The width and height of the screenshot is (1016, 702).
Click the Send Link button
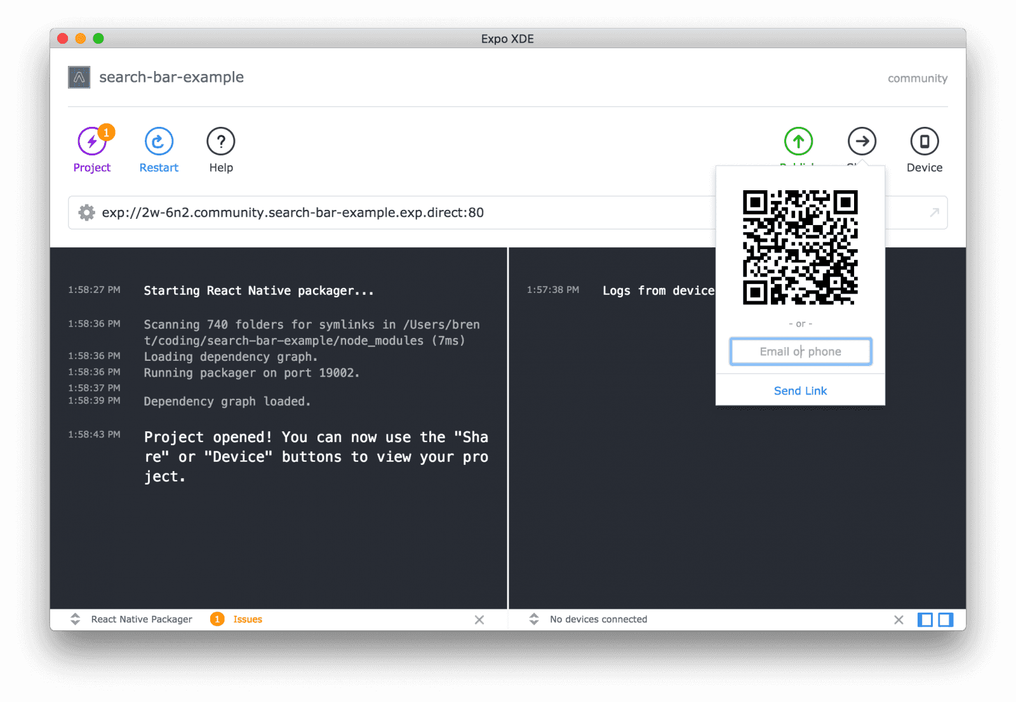[800, 391]
